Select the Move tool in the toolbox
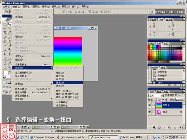This screenshot has height=140, width=187. (x=10, y=25)
